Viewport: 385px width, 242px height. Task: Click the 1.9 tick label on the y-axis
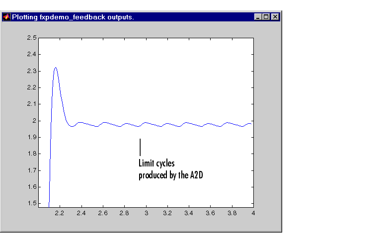point(32,137)
